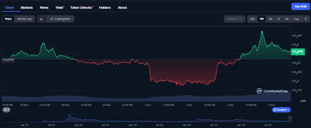Click the 4 Dec date axis label

[x=272, y=105]
